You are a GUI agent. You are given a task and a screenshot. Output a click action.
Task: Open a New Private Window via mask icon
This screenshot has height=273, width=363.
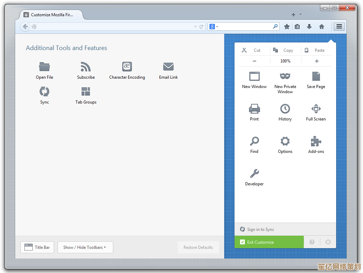coord(285,76)
